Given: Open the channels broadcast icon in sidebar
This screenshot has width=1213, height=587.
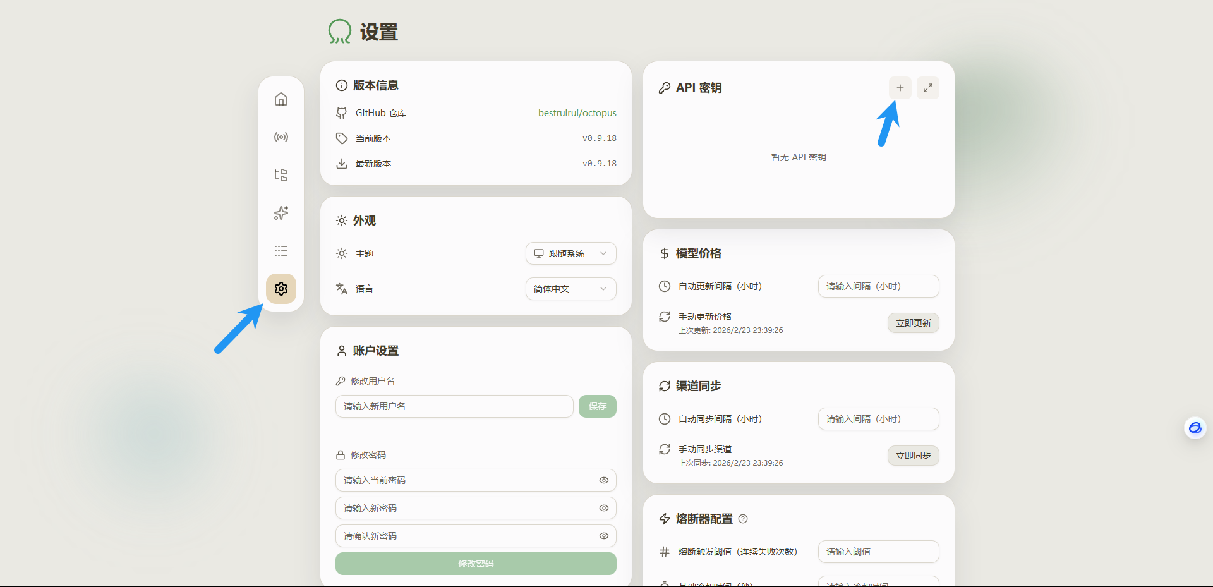Looking at the screenshot, I should point(281,137).
